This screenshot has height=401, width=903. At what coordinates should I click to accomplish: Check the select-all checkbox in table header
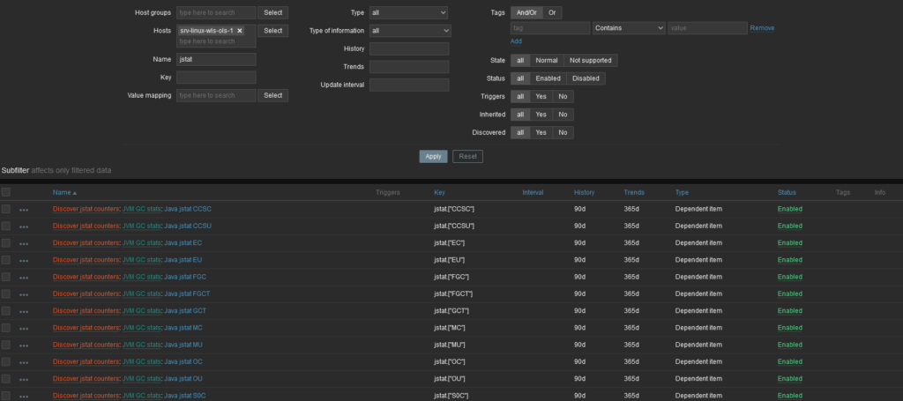pos(6,191)
